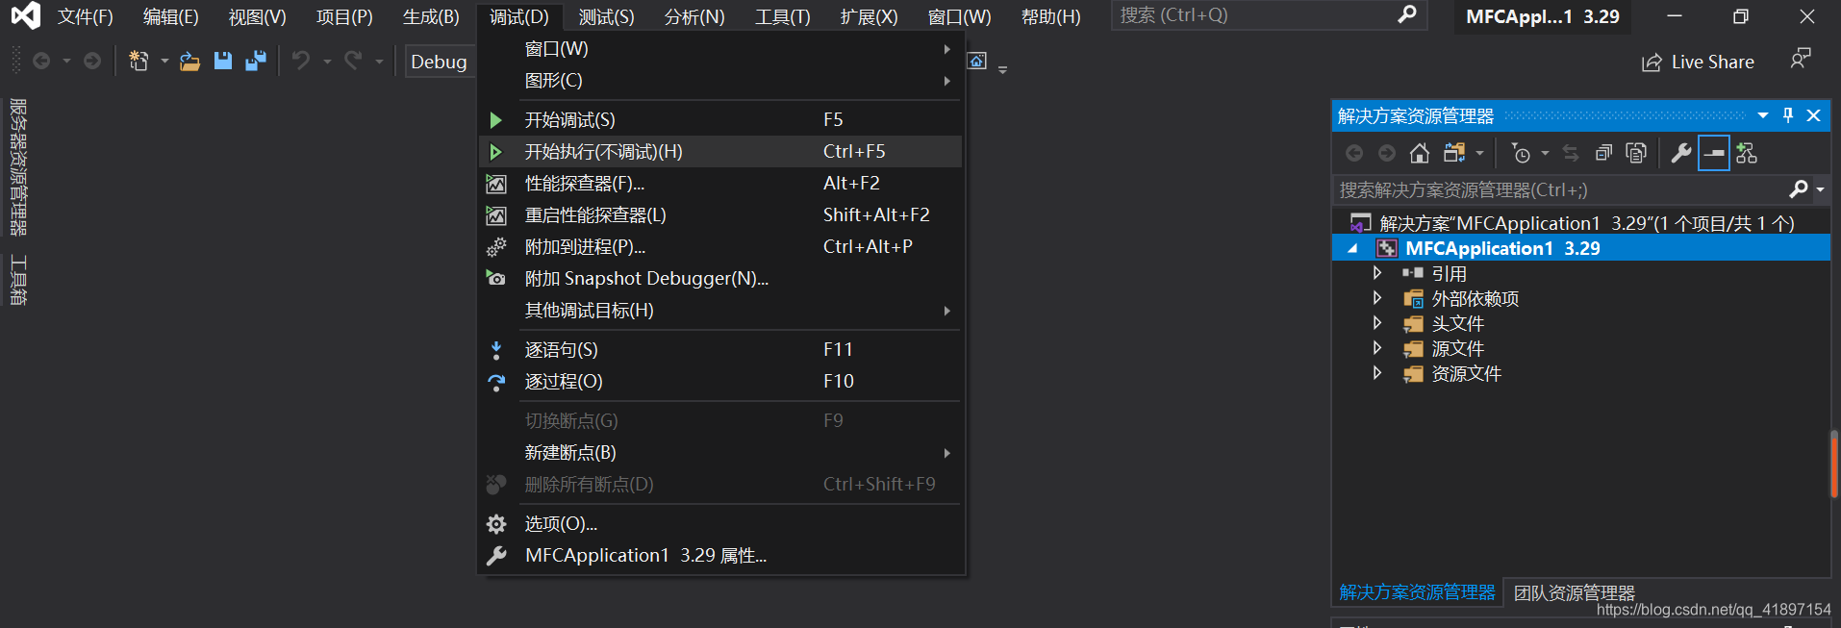Open the 文件(F) menu
The width and height of the screenshot is (1841, 628).
pos(86,16)
